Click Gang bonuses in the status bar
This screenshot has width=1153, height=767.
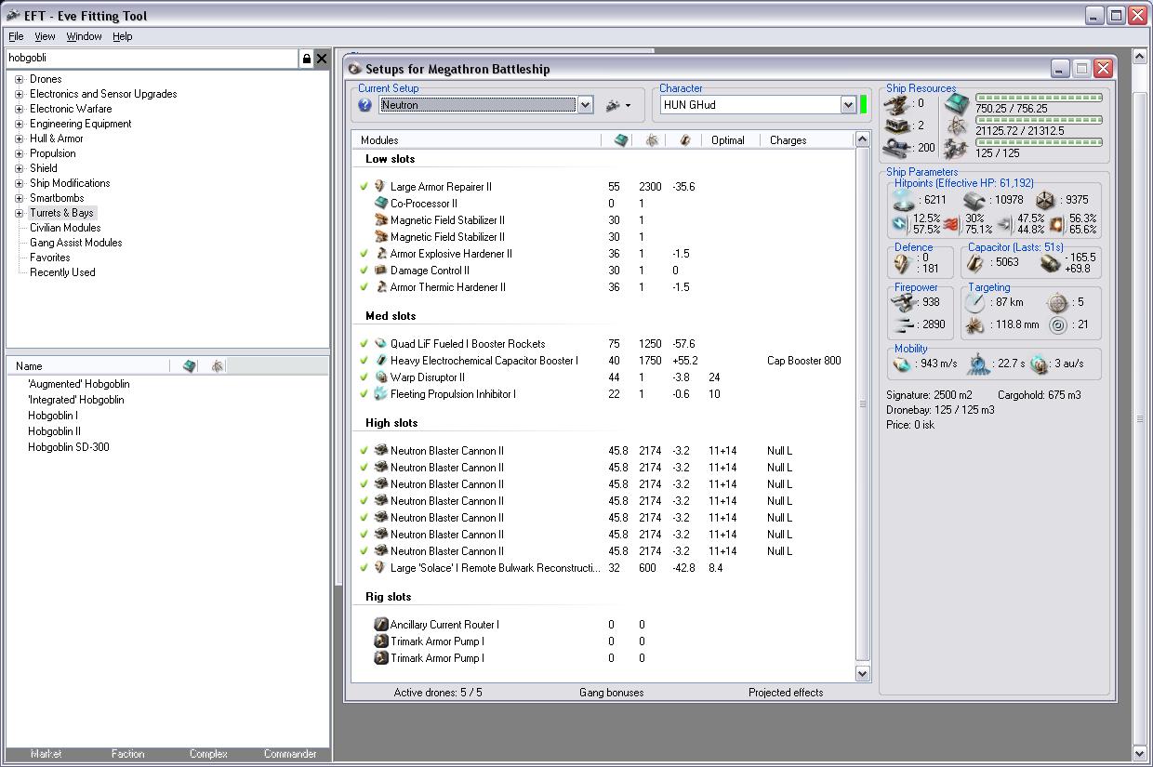point(611,693)
